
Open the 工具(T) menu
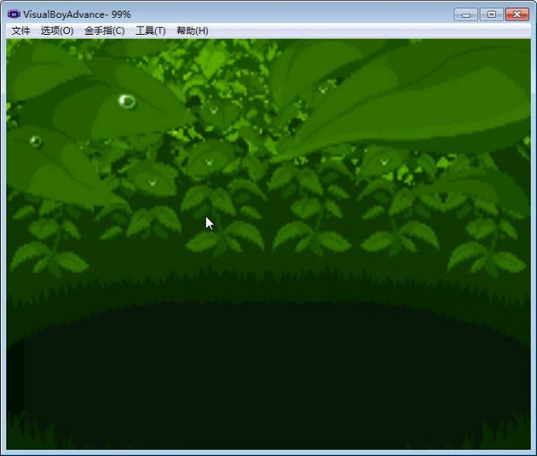click(150, 30)
